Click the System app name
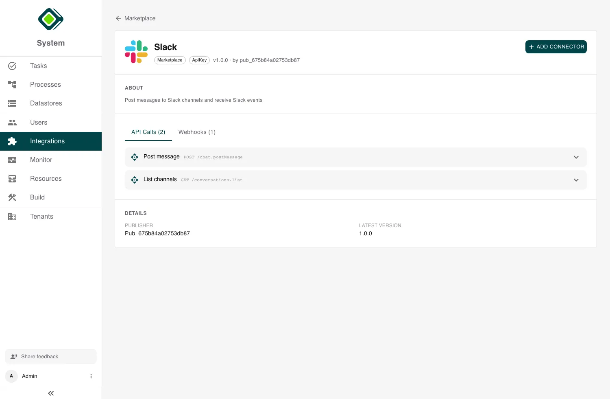Viewport: 610px width, 399px height. 51,43
